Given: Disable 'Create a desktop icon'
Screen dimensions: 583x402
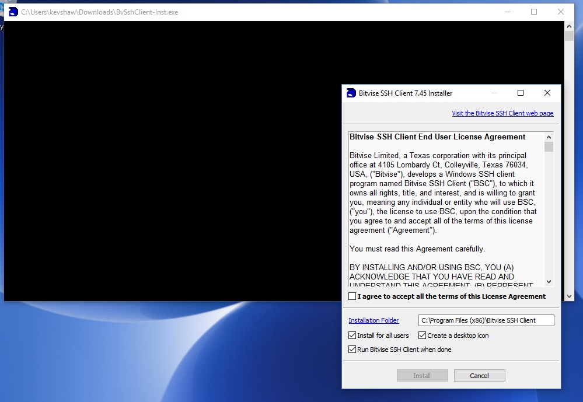Looking at the screenshot, I should pyautogui.click(x=421, y=335).
